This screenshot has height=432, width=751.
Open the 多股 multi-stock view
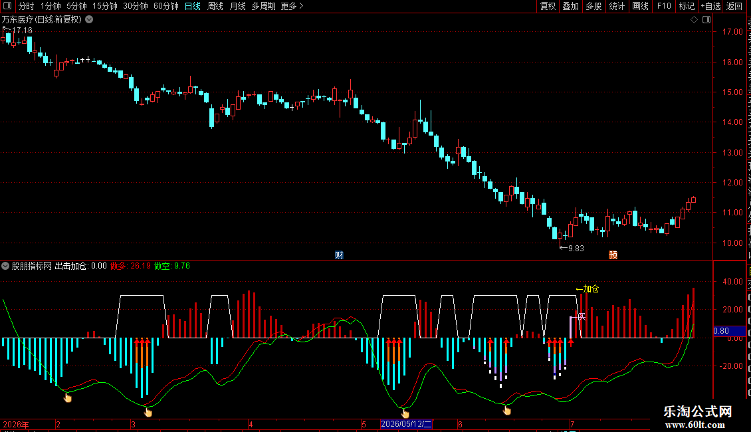point(594,6)
